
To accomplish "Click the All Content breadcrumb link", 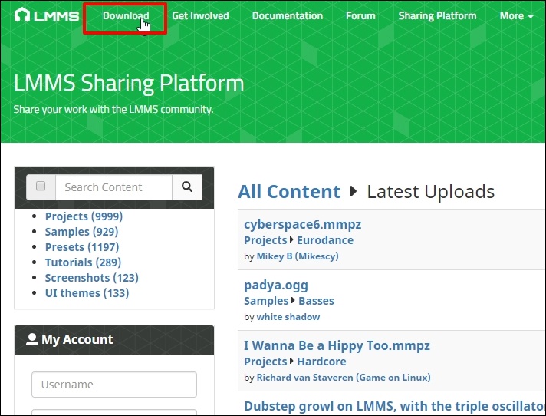I will click(289, 191).
